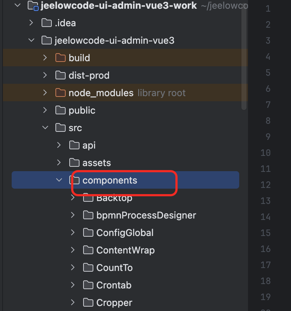Click the bpmnProcessDesigner folder icon

[x=88, y=215]
